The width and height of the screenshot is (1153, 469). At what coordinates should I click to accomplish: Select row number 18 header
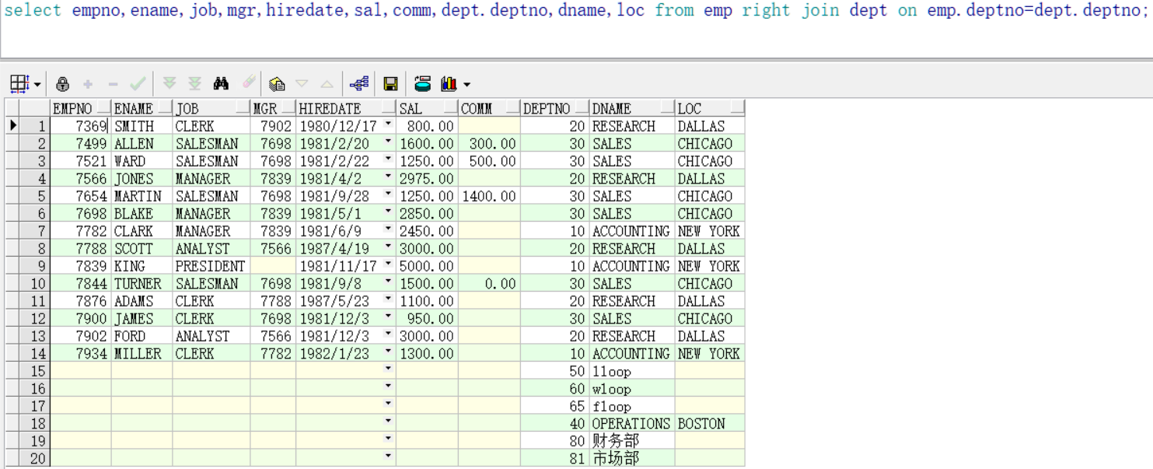click(34, 424)
